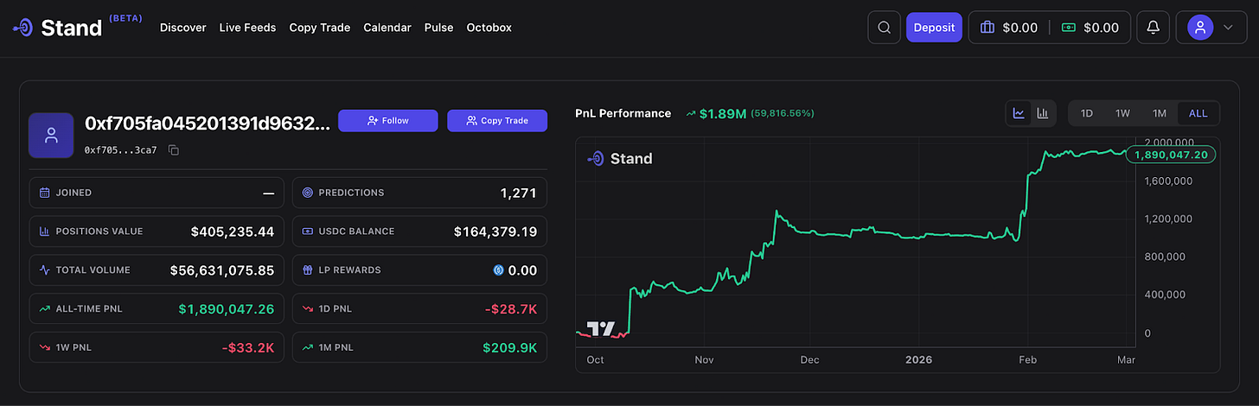Image resolution: width=1259 pixels, height=406 pixels.
Task: Click the Joined calendar icon
Action: (45, 193)
